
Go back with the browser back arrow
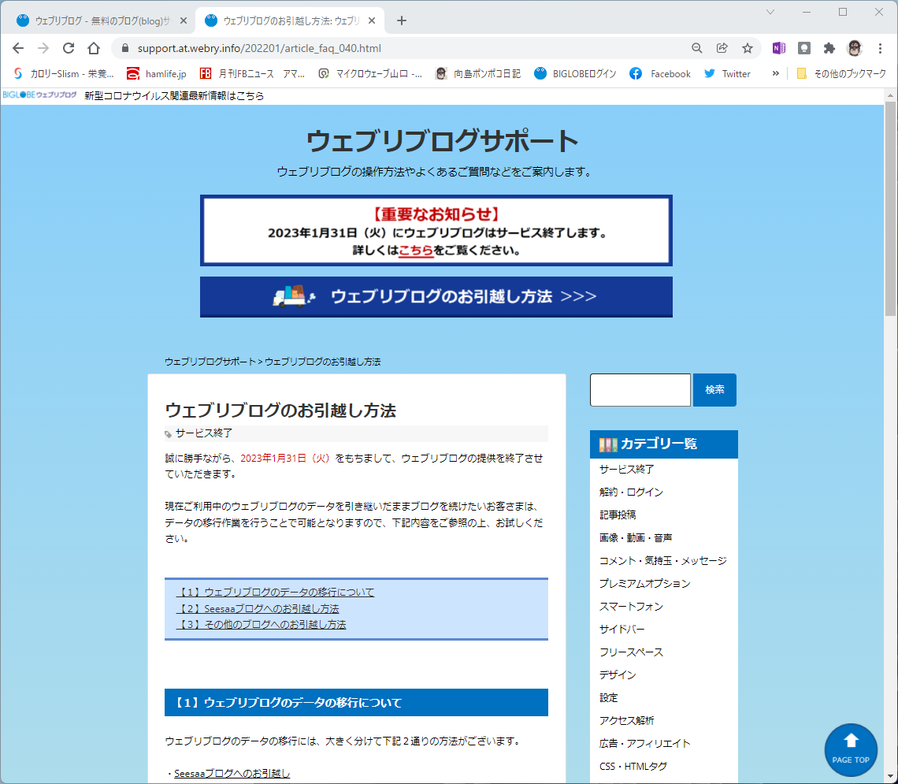pyautogui.click(x=18, y=48)
